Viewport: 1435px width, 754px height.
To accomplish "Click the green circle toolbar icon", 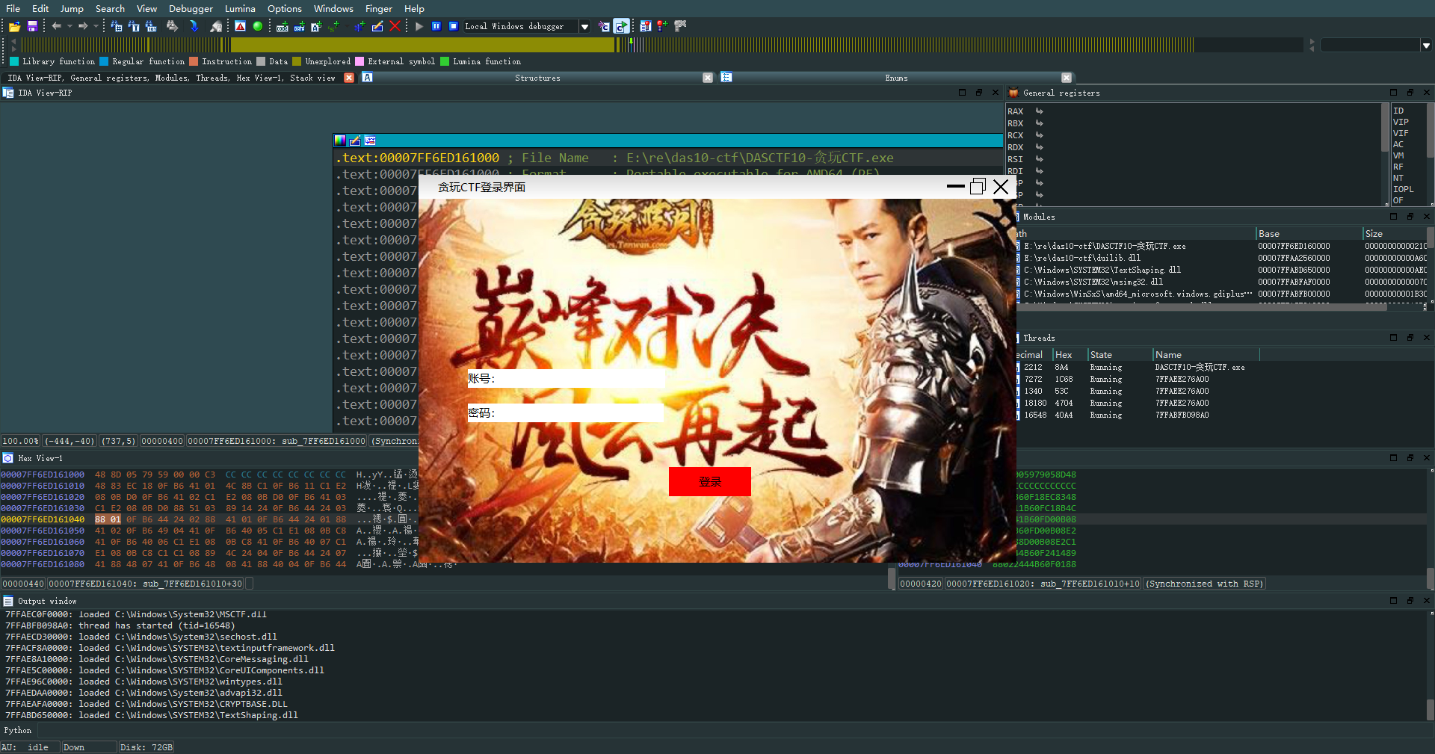I will click(258, 26).
